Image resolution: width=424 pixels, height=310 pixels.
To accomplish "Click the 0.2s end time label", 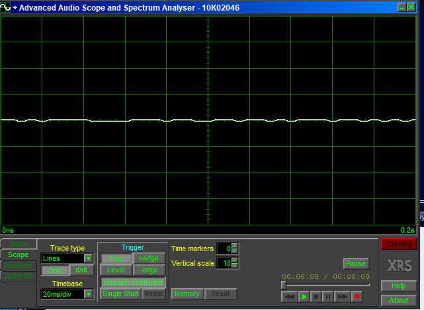I will point(407,230).
